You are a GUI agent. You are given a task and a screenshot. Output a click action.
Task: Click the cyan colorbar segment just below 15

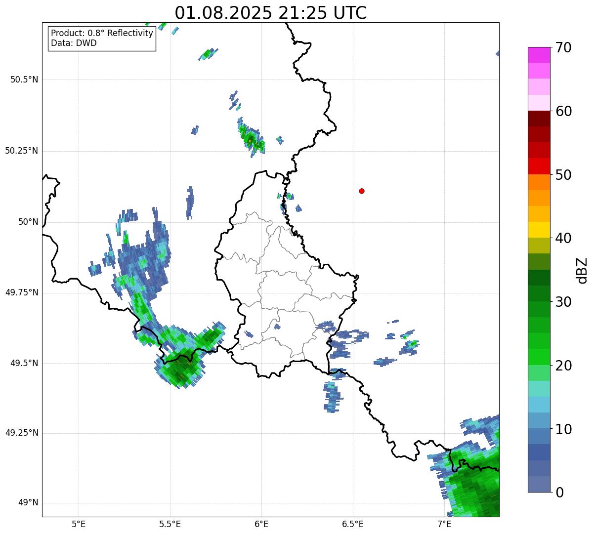tap(539, 405)
